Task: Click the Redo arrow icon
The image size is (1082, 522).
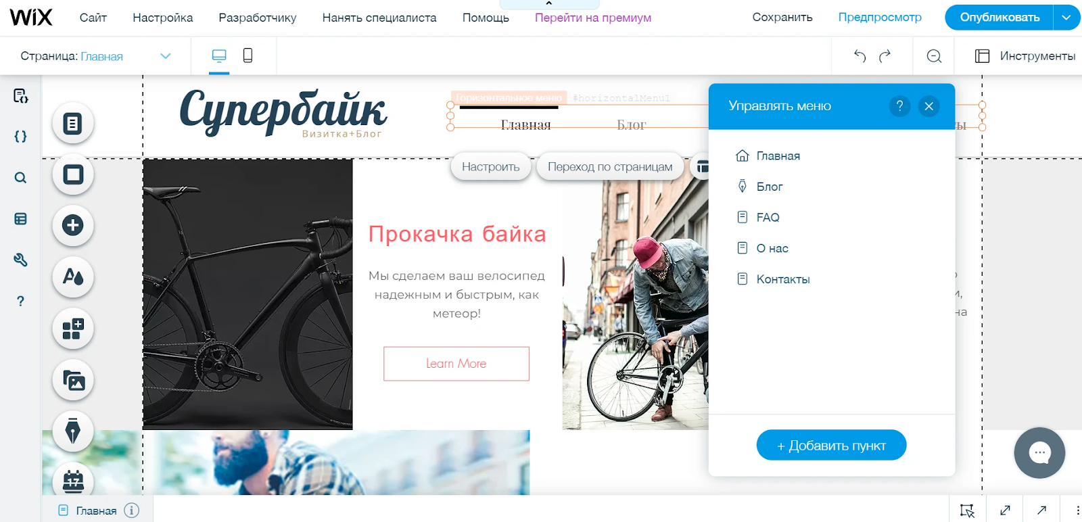Action: (885, 56)
